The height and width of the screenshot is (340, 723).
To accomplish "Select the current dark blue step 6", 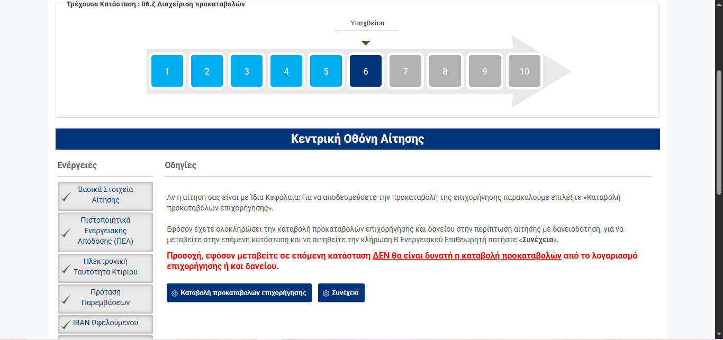I will click(x=366, y=71).
